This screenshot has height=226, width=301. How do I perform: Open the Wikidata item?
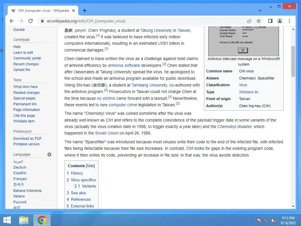coord(24,121)
